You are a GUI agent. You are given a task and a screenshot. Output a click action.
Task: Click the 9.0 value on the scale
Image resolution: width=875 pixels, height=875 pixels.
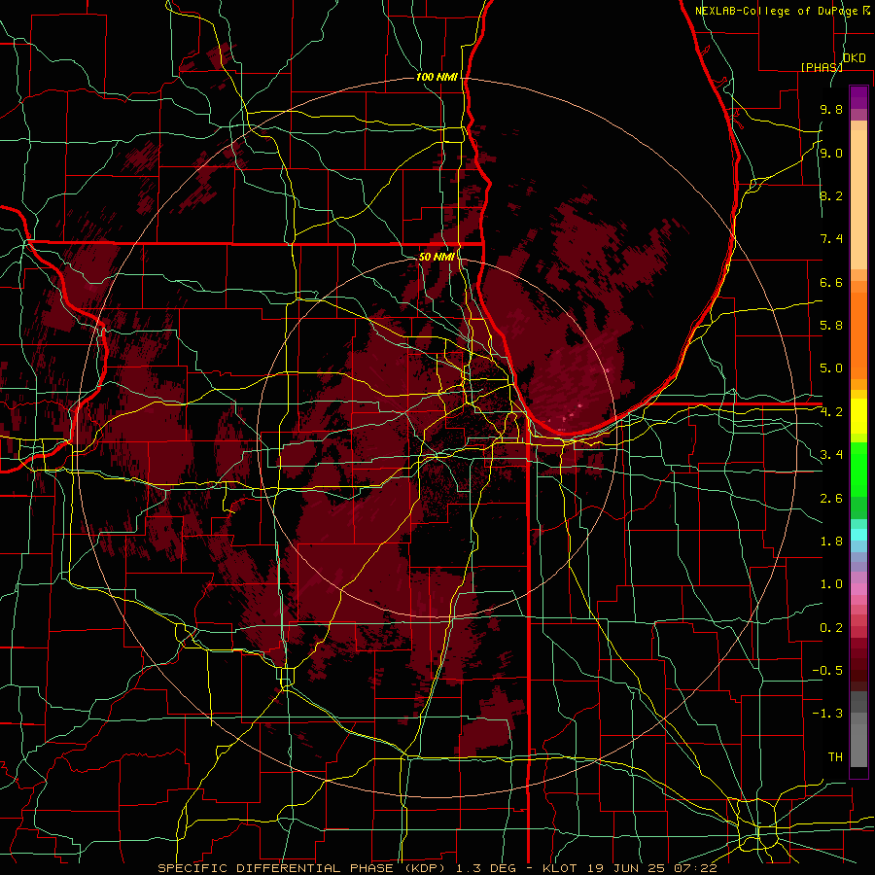(831, 153)
